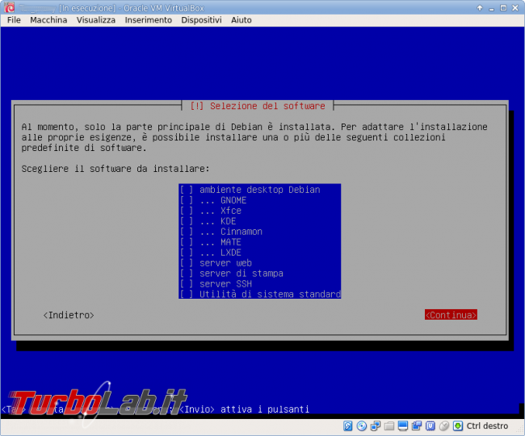The height and width of the screenshot is (436, 525).
Task: Click the CPU virtualization chip status icon
Action: (430, 426)
